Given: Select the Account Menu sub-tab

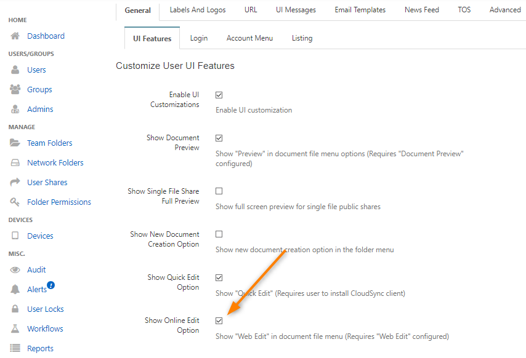Looking at the screenshot, I should point(249,38).
